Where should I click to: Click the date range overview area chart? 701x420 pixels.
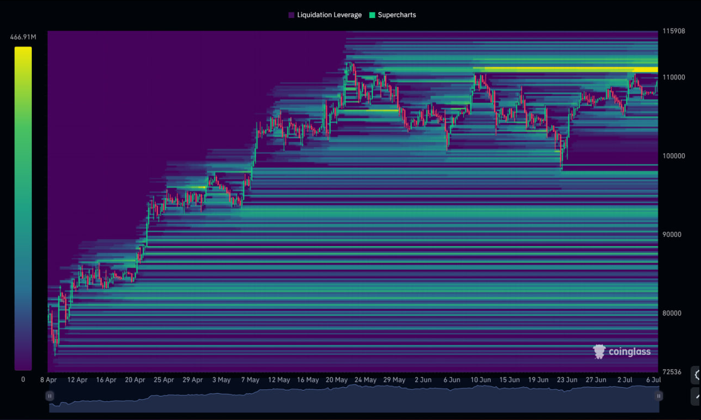[x=354, y=398]
